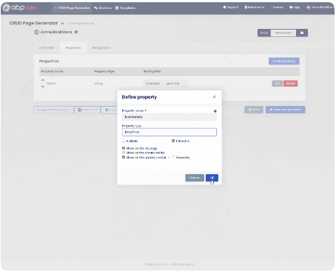Screen dimensions: 336x272
Task: Click the Property name input field
Action: pyautogui.click(x=169, y=117)
